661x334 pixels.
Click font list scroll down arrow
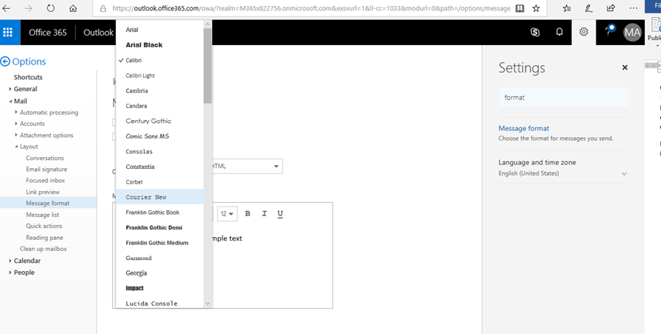(208, 304)
